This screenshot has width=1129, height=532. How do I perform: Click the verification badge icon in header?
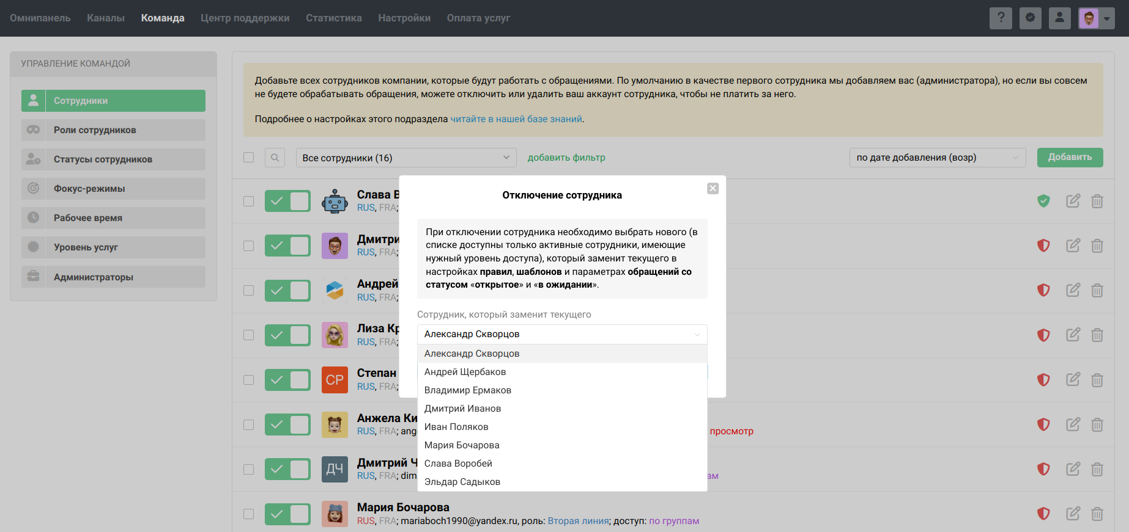(1031, 18)
